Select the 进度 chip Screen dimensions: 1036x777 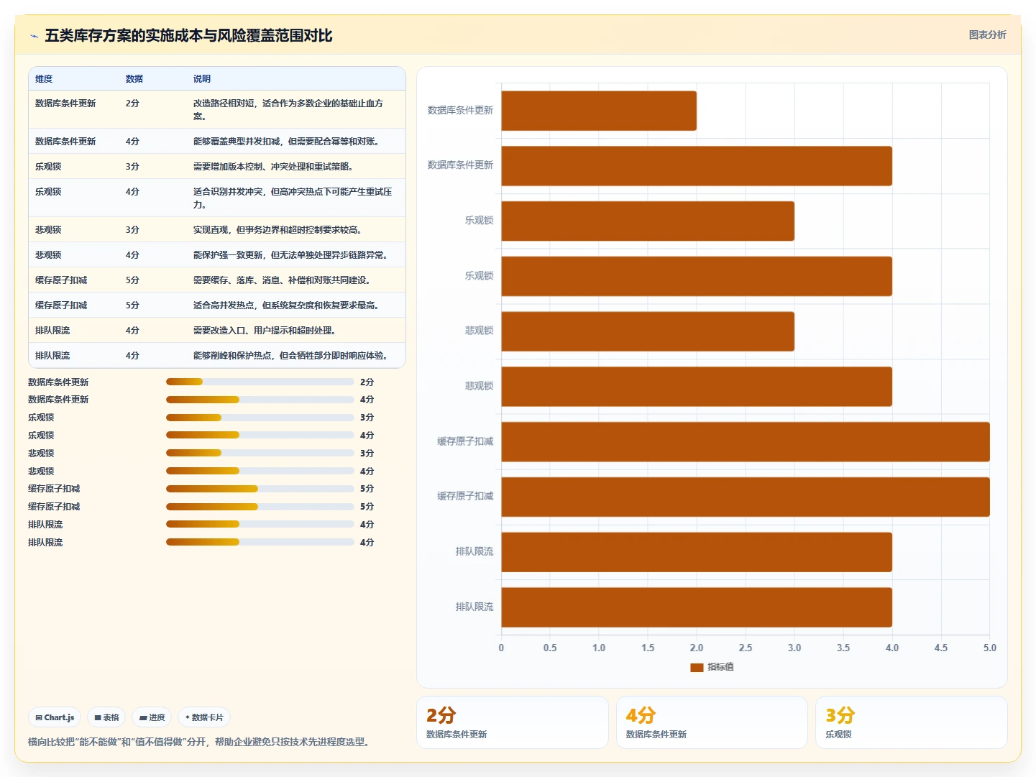[152, 717]
